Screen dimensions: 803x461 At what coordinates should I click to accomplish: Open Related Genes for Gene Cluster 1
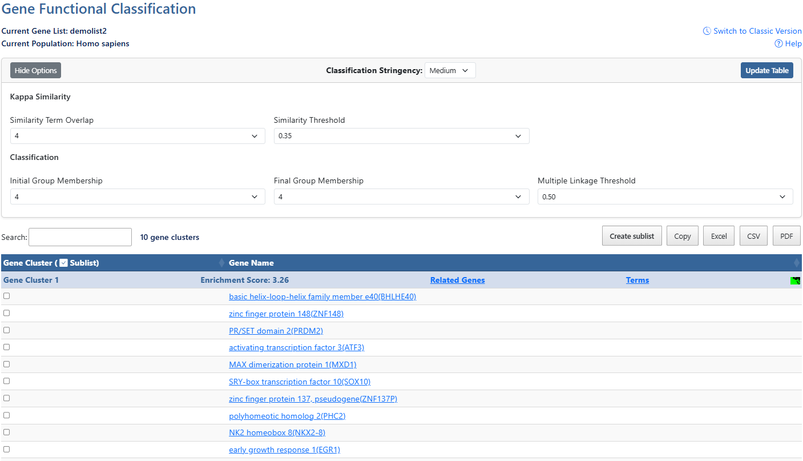click(457, 280)
